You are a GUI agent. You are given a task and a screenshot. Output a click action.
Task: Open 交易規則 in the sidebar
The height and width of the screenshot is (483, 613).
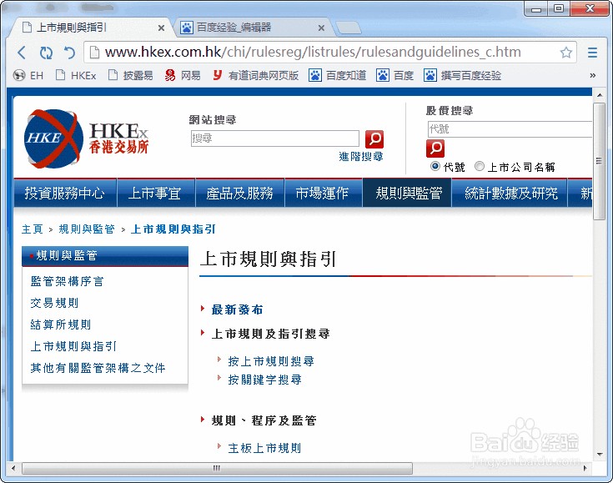(54, 303)
